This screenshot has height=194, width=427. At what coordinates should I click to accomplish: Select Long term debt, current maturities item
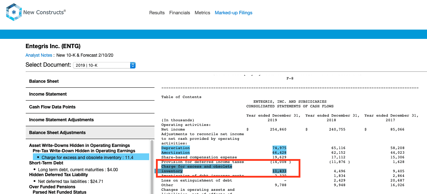click(78, 169)
